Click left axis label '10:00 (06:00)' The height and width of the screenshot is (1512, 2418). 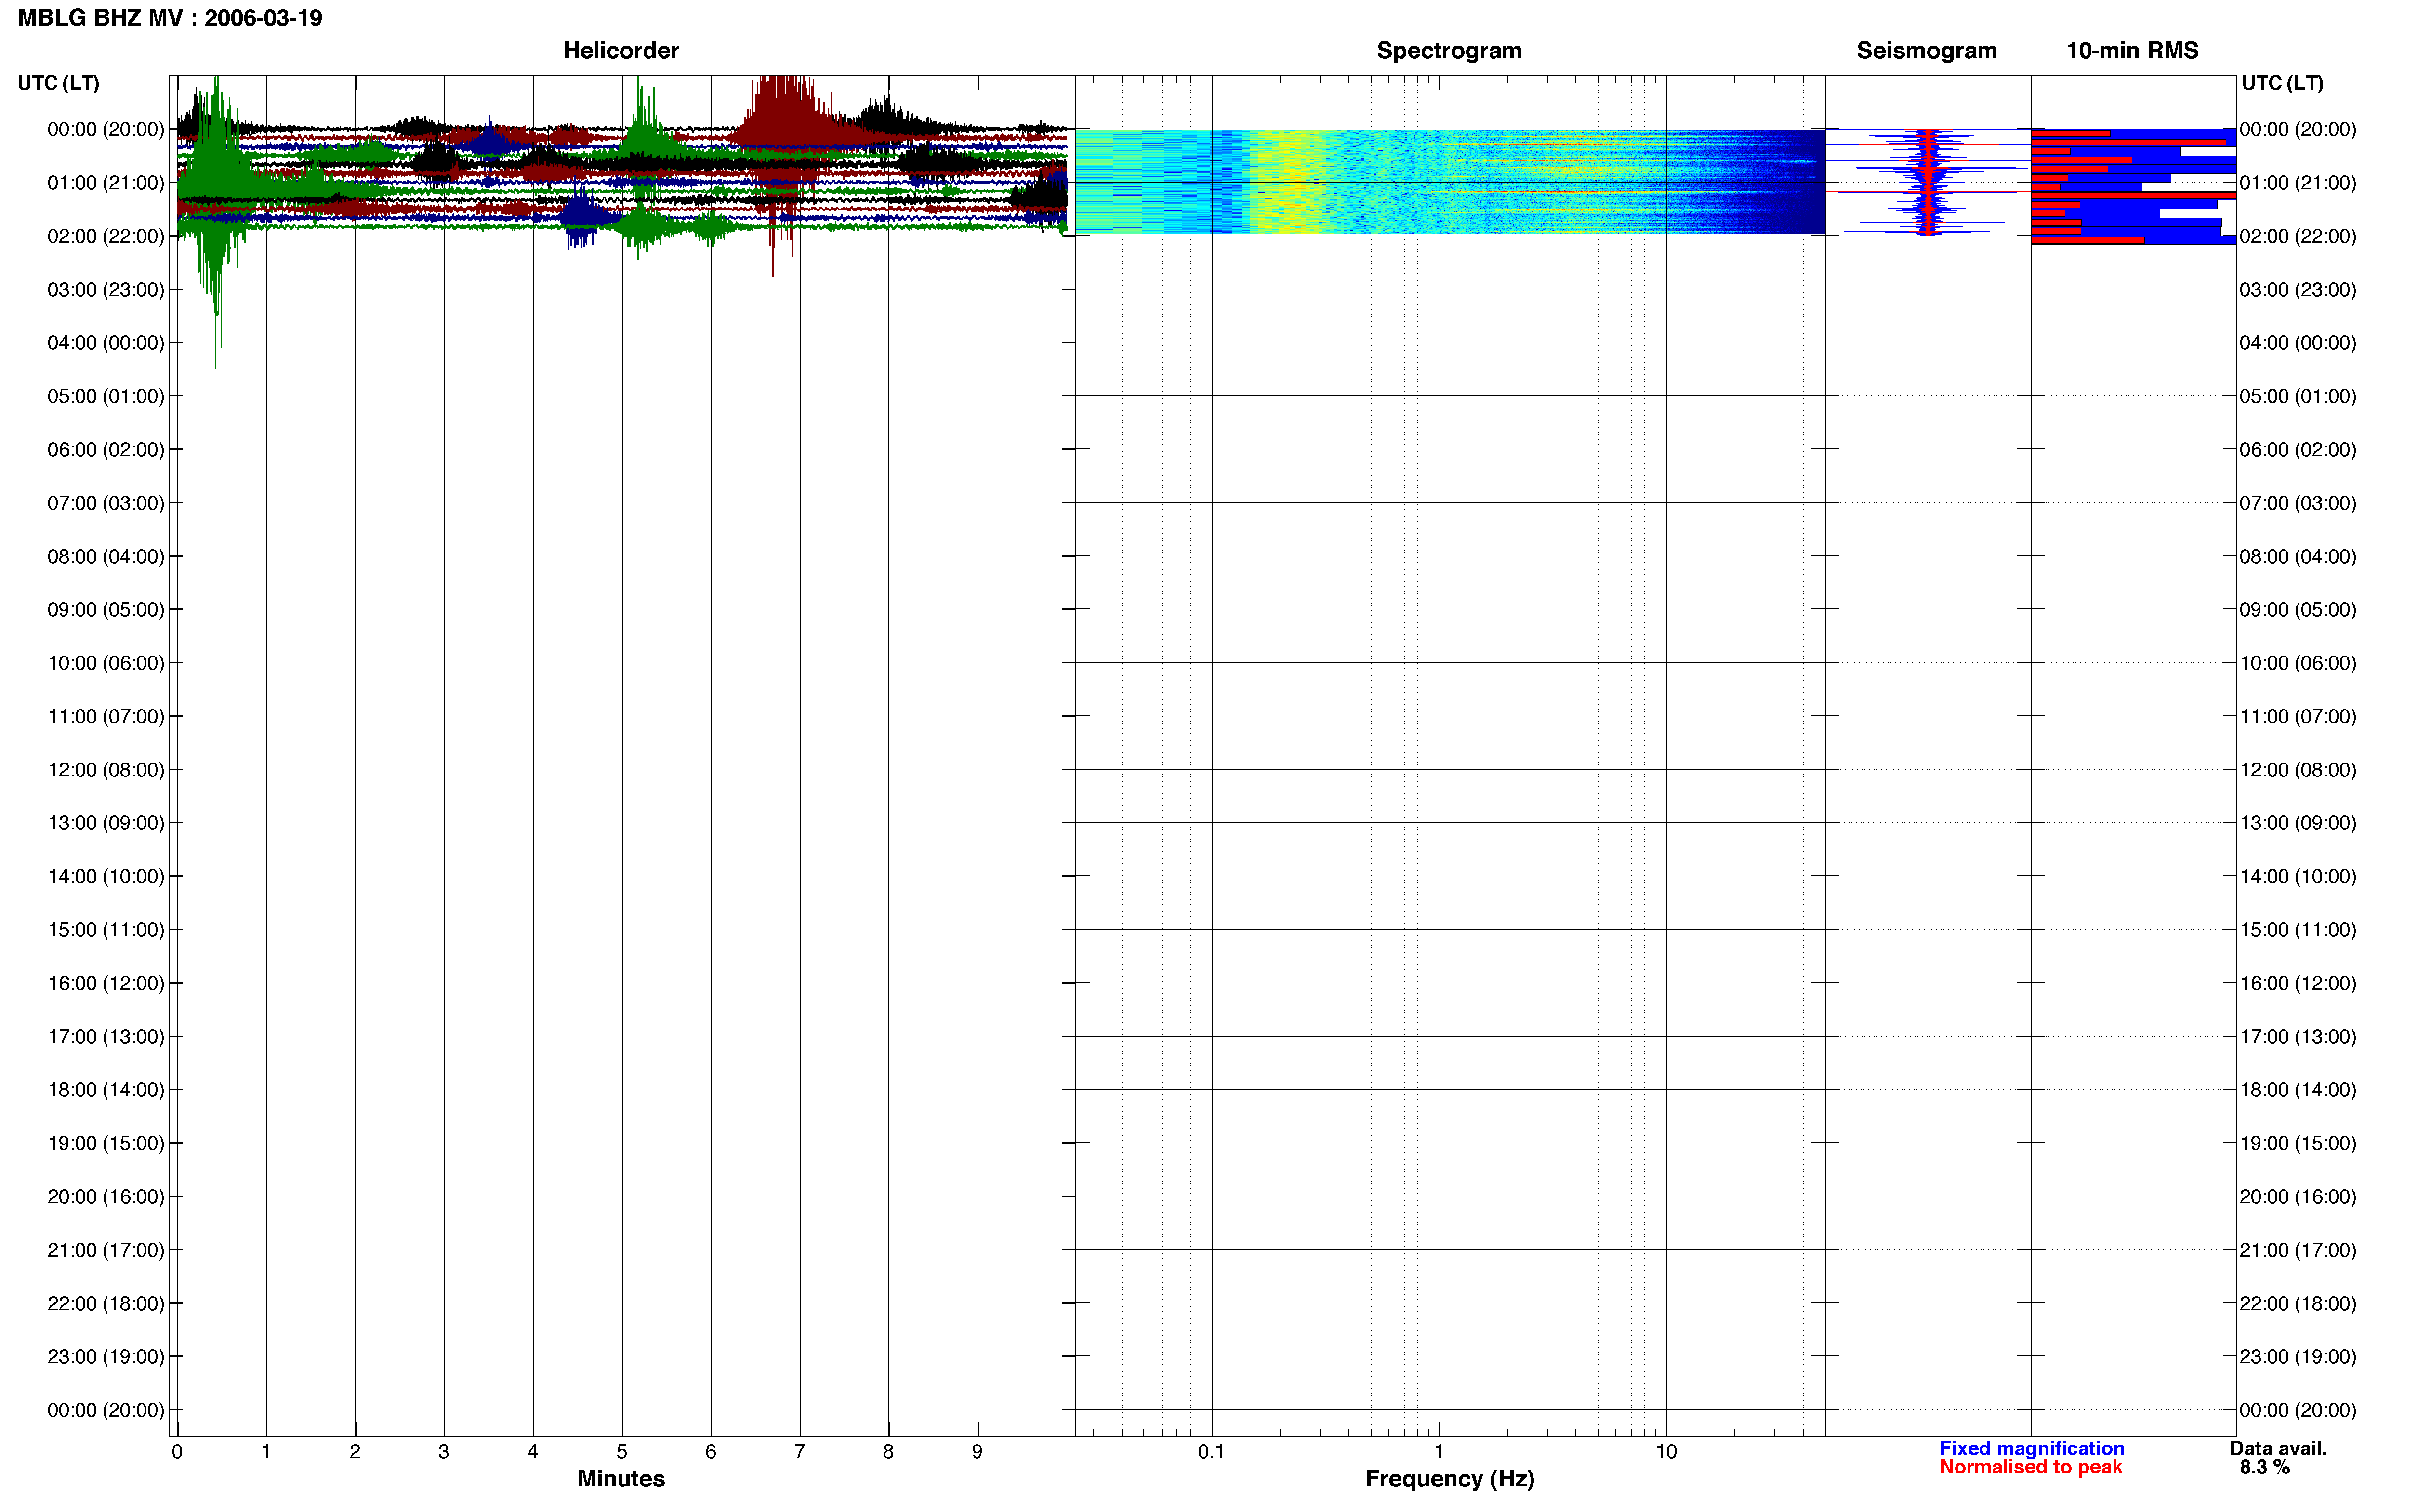(106, 663)
